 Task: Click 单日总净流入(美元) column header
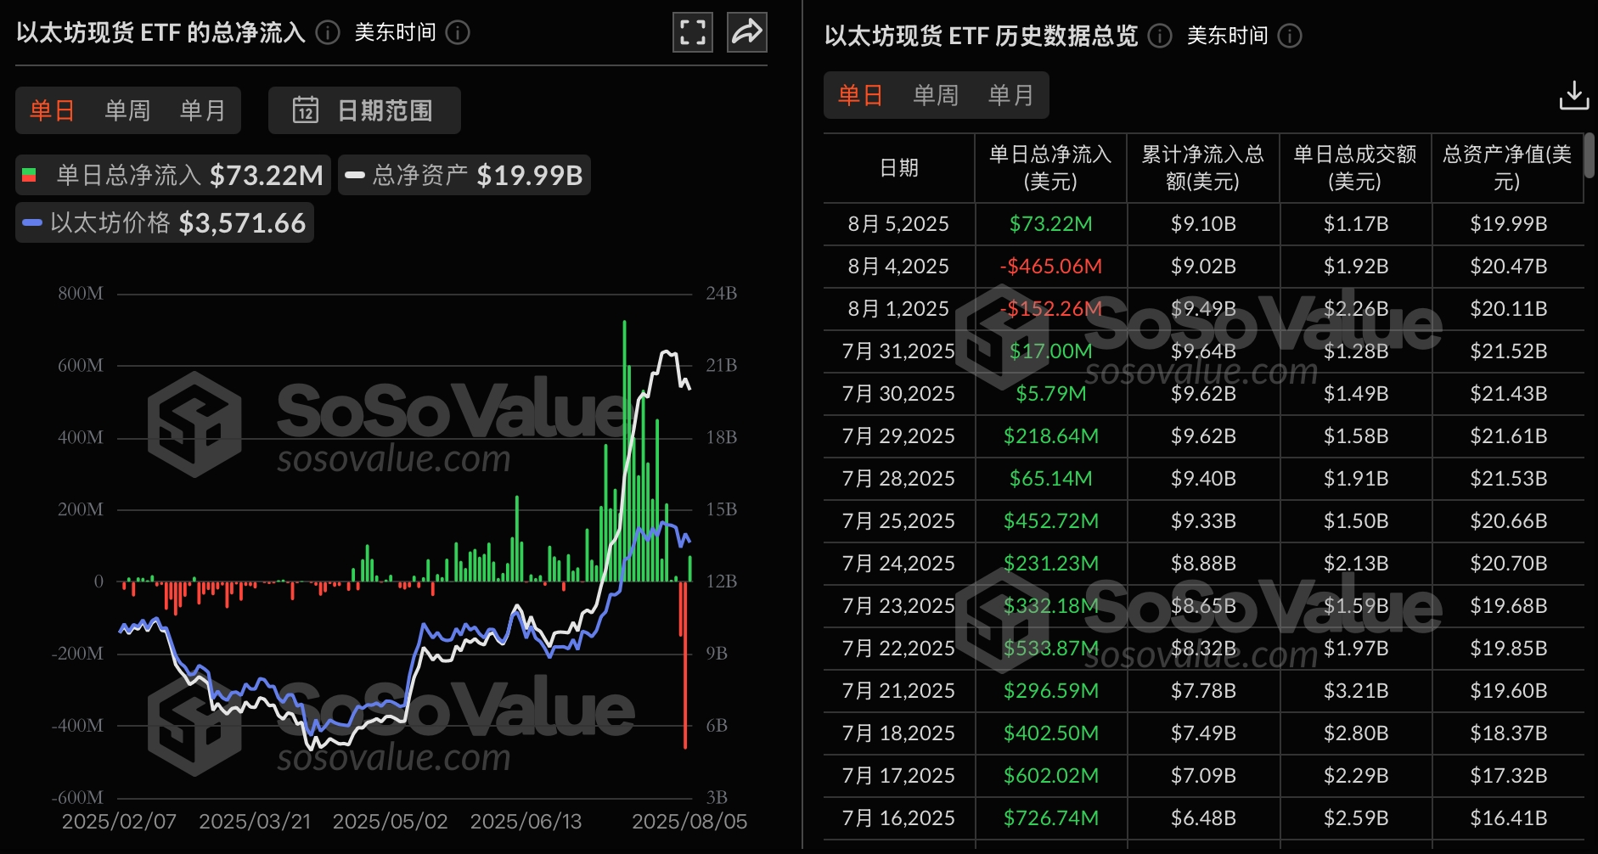click(x=1050, y=168)
